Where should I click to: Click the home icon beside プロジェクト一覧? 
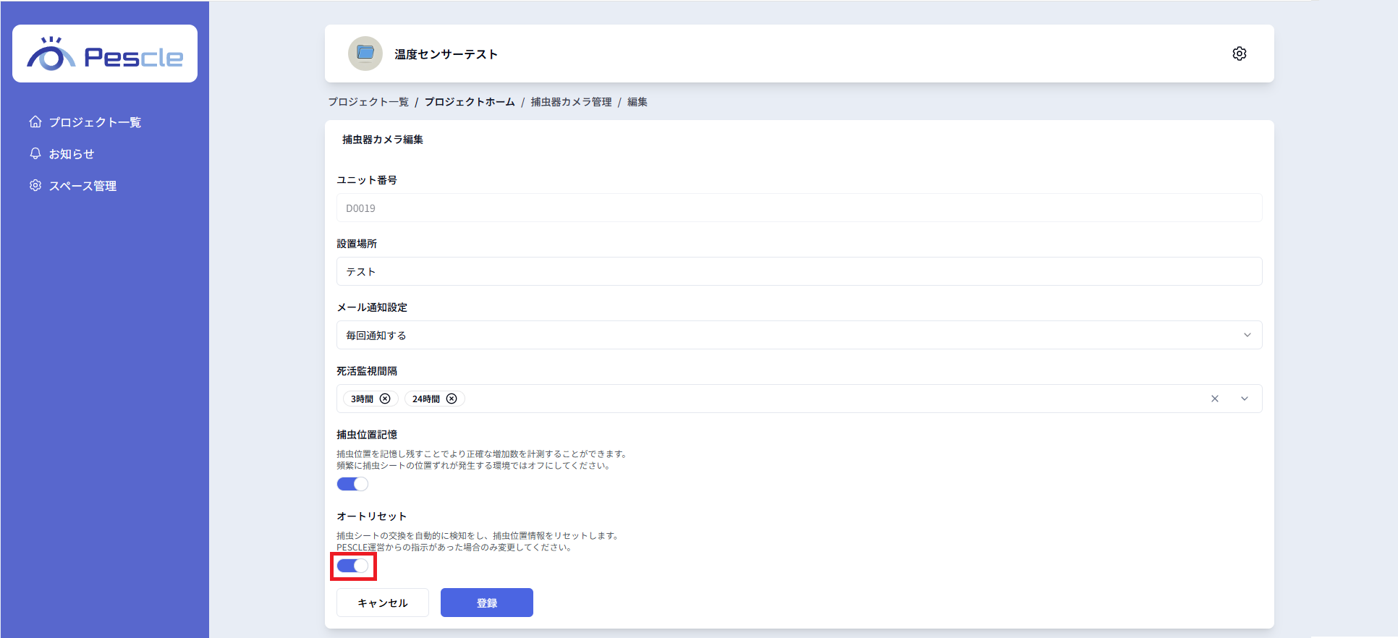35,122
